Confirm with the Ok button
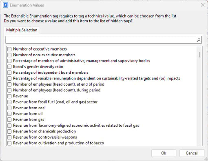This screenshot has width=208, height=161. tap(164, 153)
